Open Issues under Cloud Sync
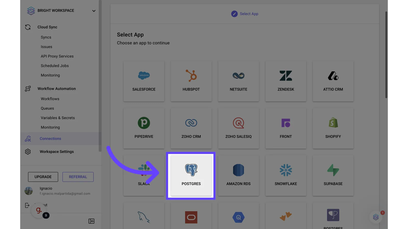This screenshot has width=408, height=229. pos(46,47)
